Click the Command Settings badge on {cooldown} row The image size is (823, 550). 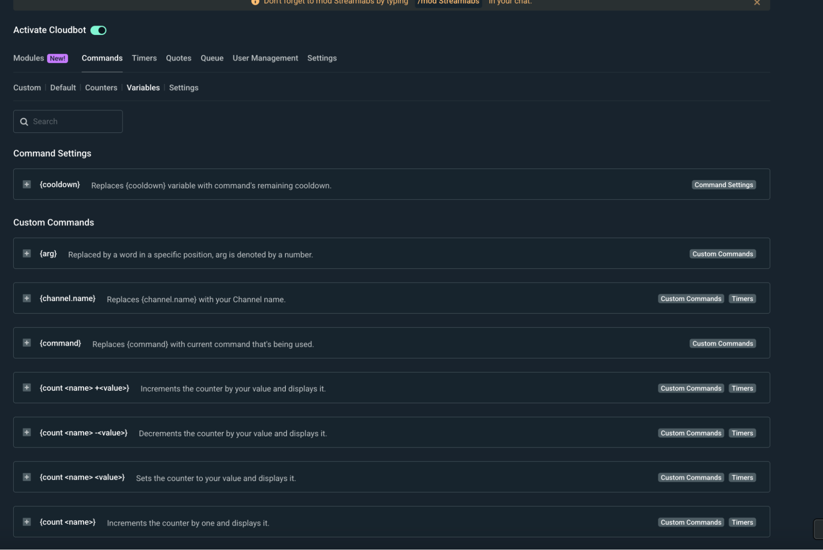[723, 185]
